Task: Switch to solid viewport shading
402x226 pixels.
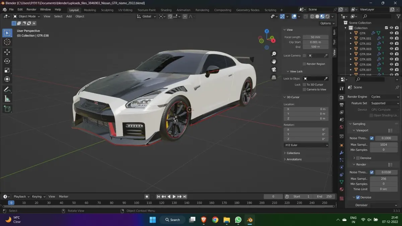Action: 317,16
